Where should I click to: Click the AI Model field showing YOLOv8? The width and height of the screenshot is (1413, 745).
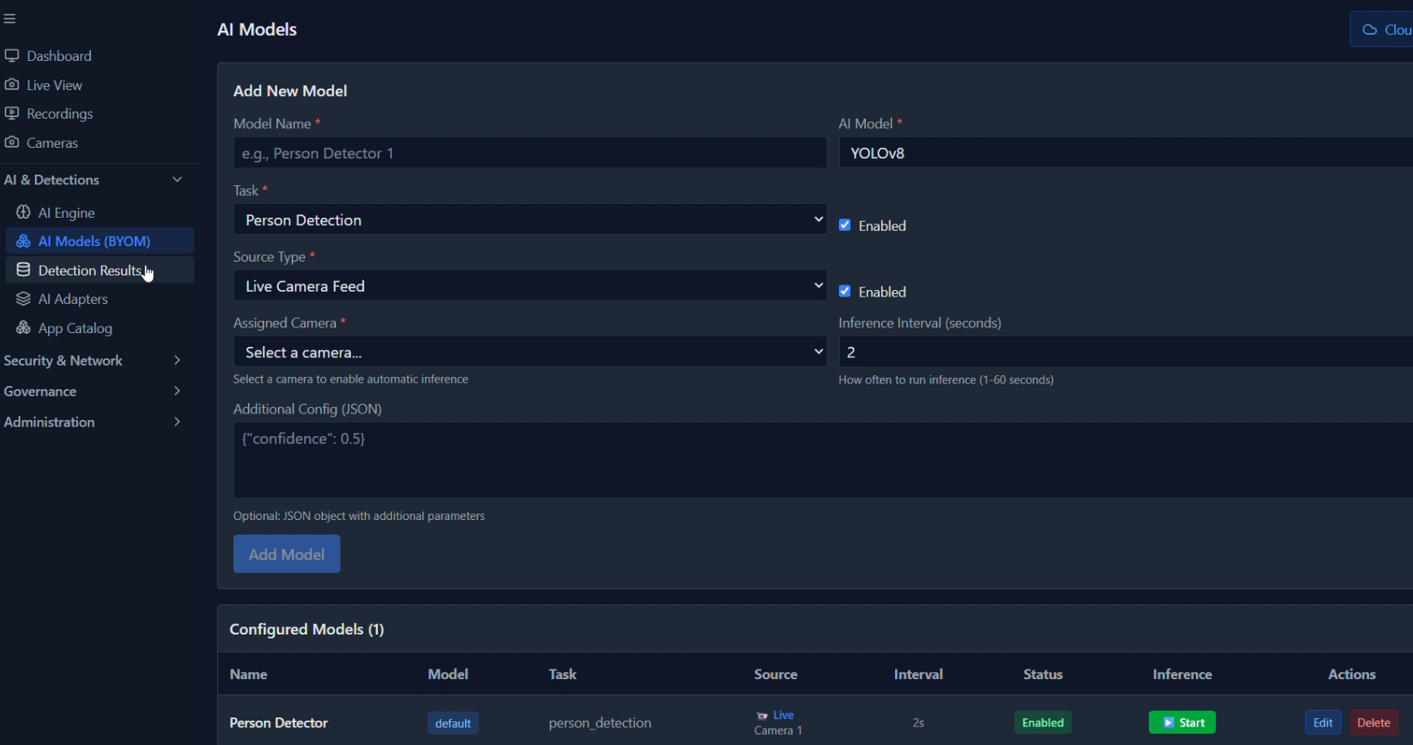click(x=1126, y=153)
